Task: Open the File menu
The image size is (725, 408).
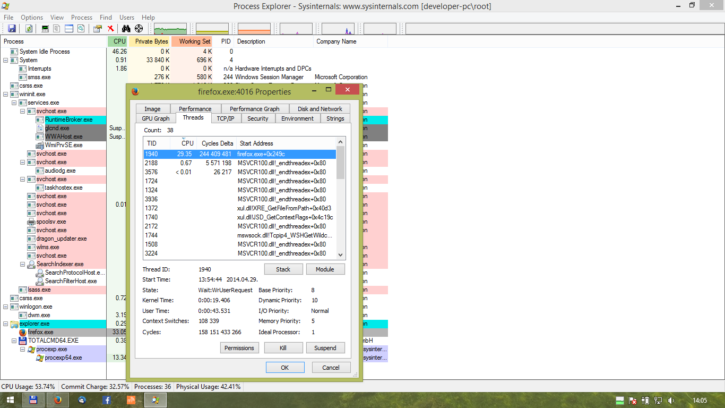Action: (x=8, y=18)
